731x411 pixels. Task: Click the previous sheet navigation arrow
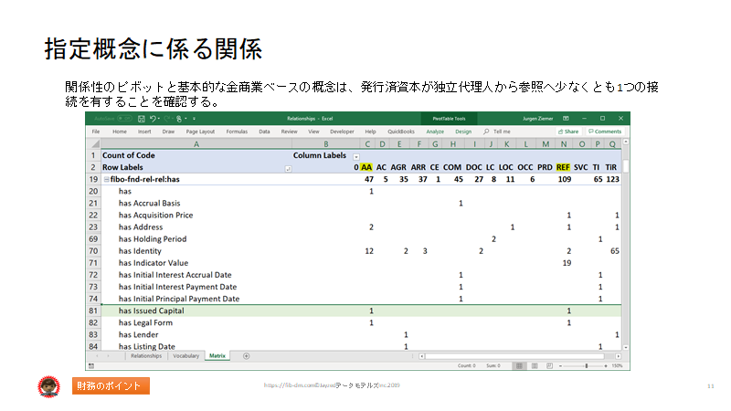point(97,356)
